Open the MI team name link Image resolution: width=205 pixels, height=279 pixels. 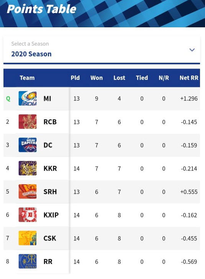(47, 99)
